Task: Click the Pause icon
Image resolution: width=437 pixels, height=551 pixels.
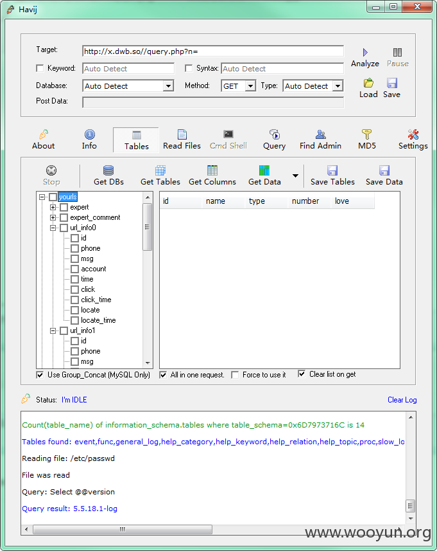Action: [397, 52]
